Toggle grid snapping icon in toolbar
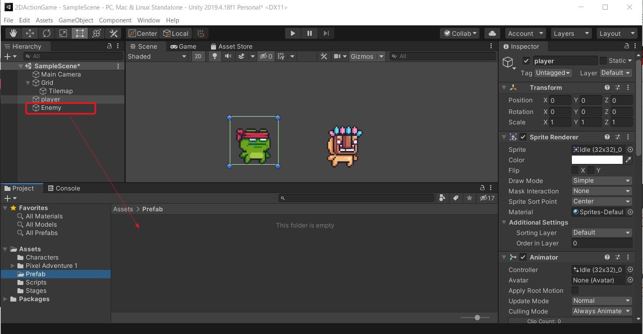Viewport: 643px width, 334px height. click(x=201, y=33)
